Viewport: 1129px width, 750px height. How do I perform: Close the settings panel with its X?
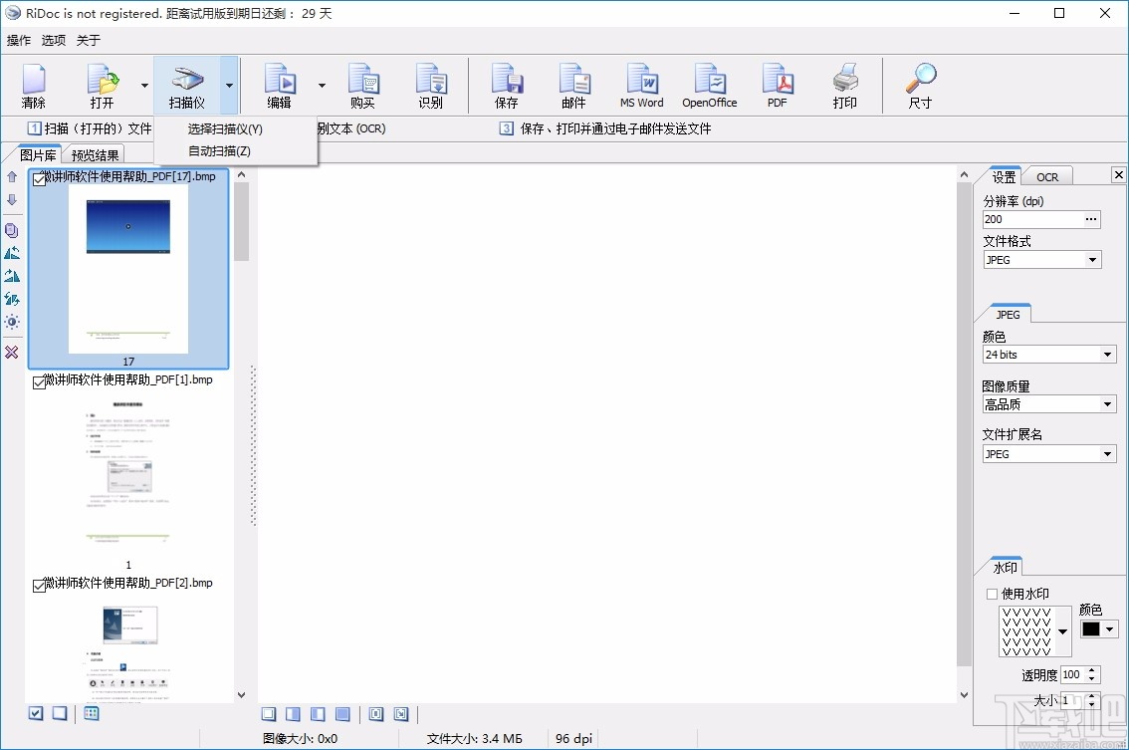1118,174
